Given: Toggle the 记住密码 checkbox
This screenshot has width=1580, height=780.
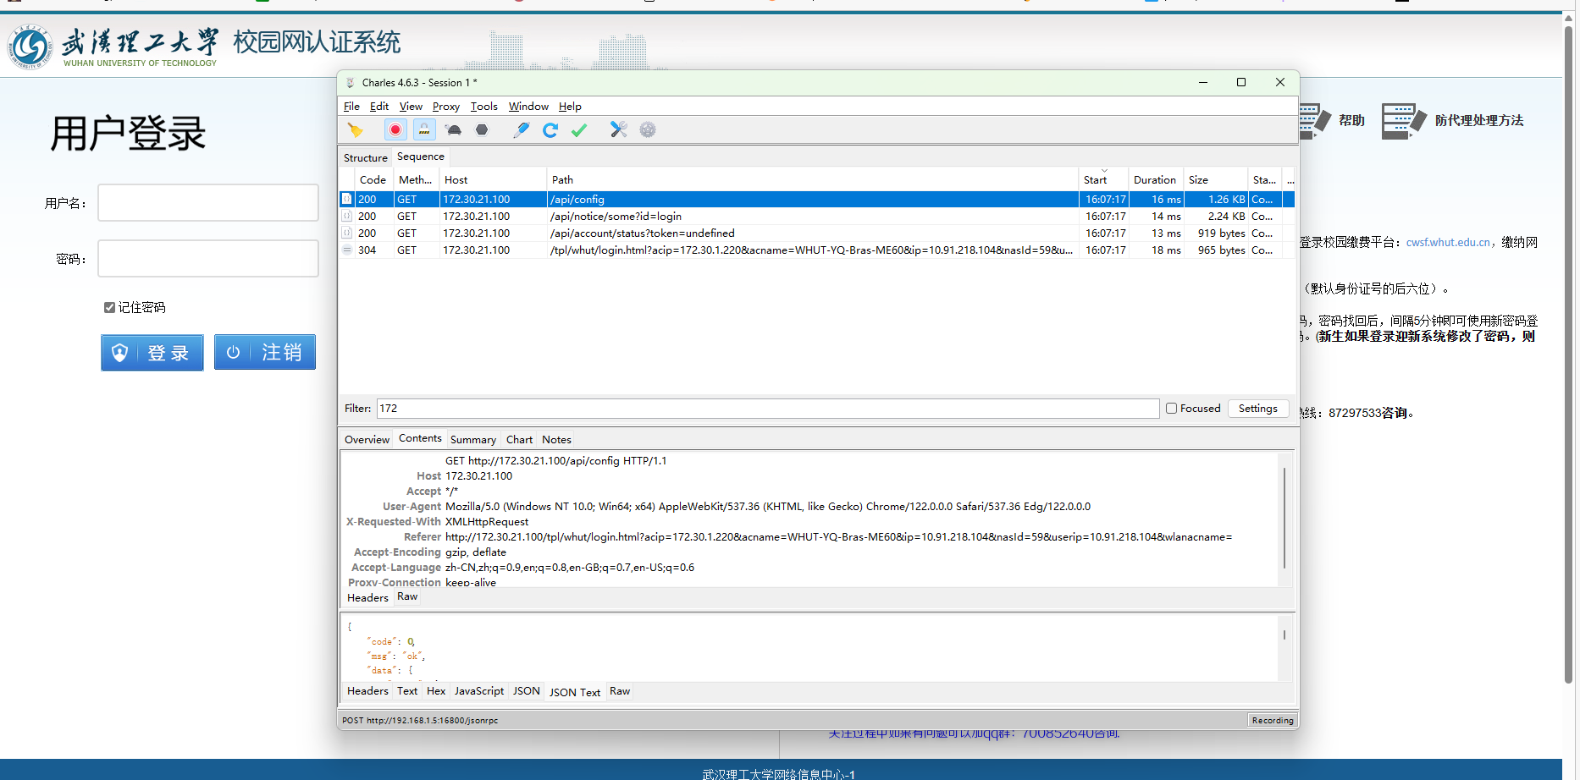Looking at the screenshot, I should point(109,307).
